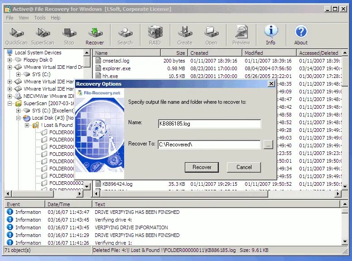Click the Recover toolbar icon
This screenshot has width=352, height=261.
coord(95,36)
